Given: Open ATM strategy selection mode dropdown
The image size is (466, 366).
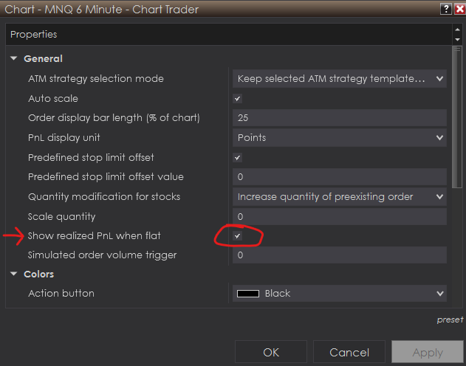Looking at the screenshot, I should (x=340, y=78).
